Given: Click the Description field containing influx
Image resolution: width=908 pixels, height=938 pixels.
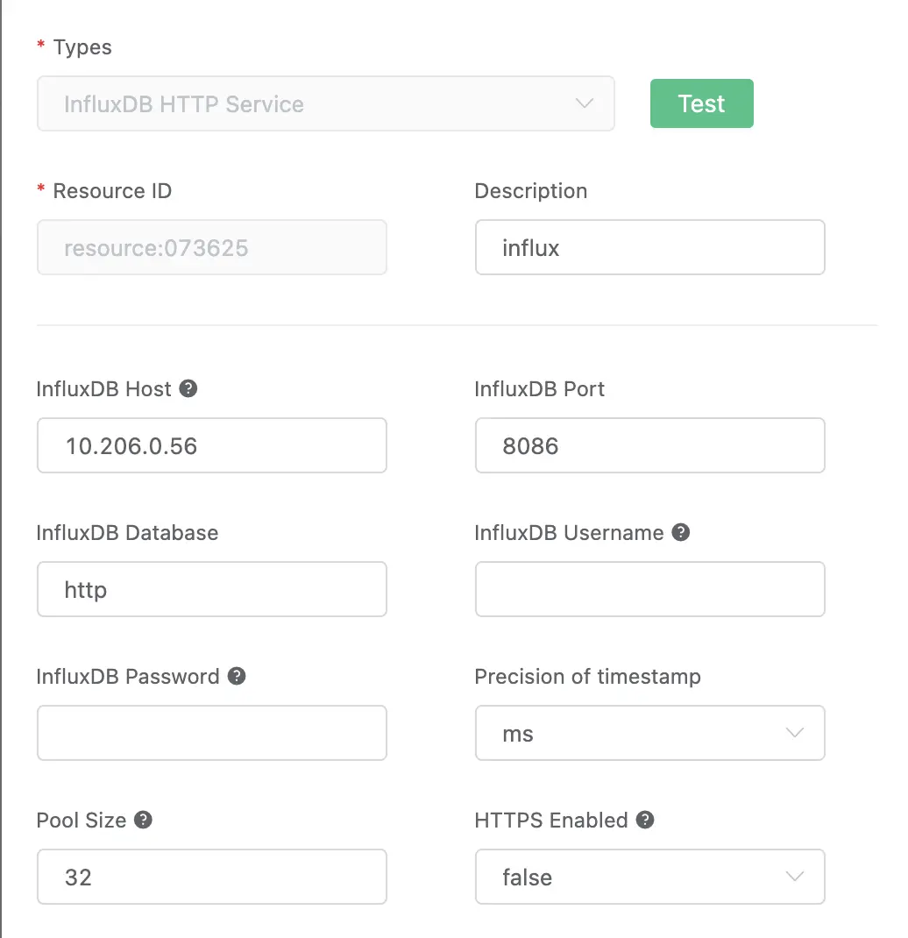Looking at the screenshot, I should pos(650,247).
